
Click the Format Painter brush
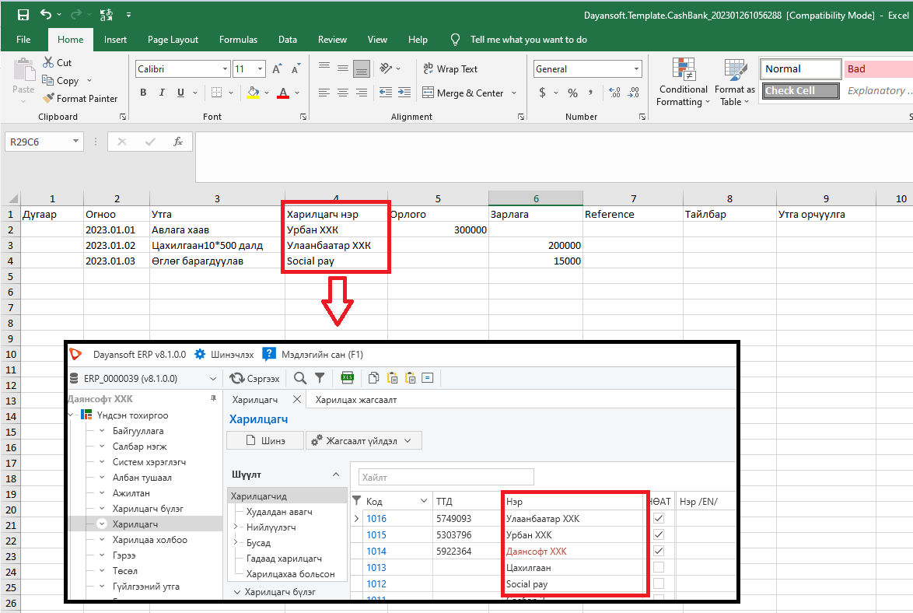click(48, 98)
